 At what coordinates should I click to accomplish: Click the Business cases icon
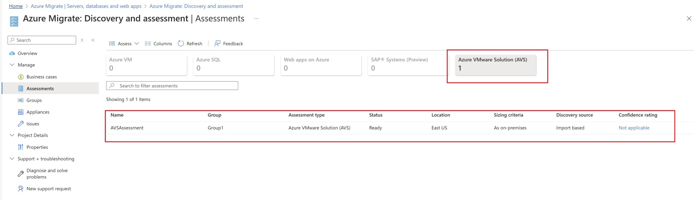pos(21,77)
